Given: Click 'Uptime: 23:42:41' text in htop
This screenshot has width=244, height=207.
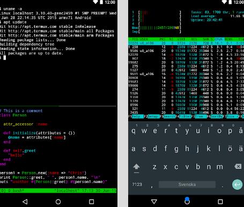Looking at the screenshot, I should [x=206, y=20].
